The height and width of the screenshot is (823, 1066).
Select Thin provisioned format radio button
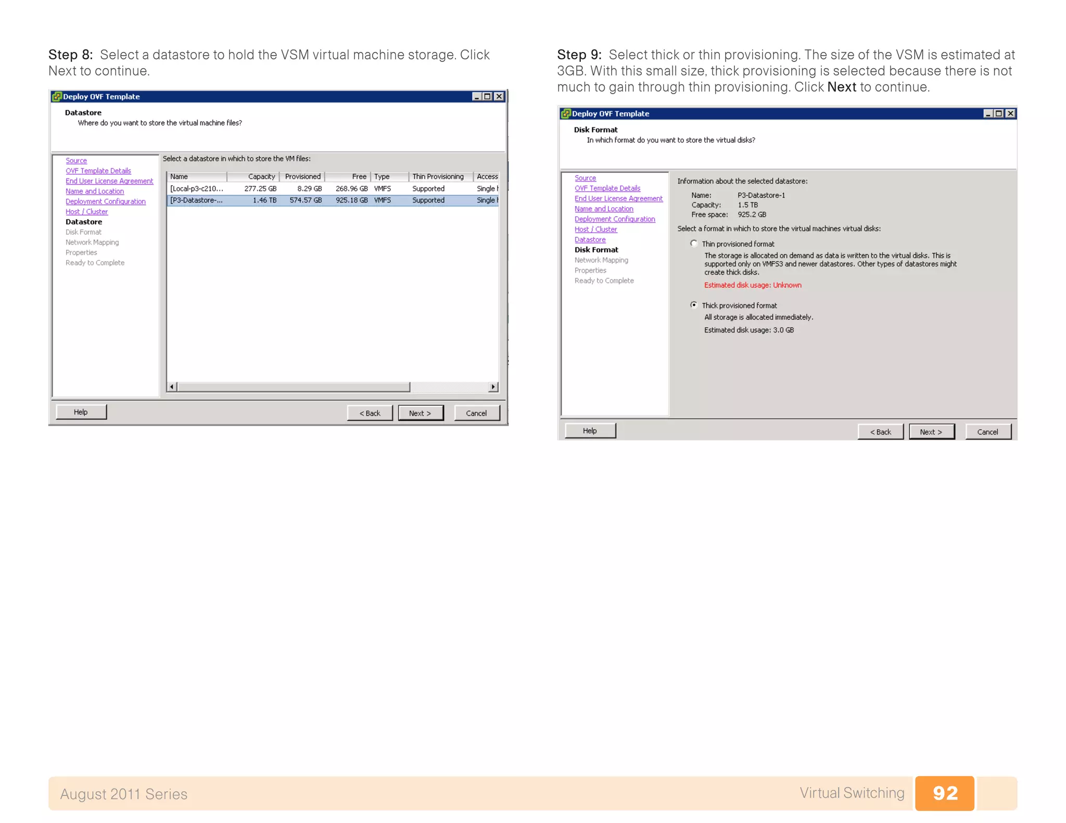[694, 243]
